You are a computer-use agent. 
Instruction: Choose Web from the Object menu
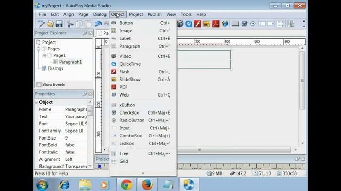click(x=143, y=95)
